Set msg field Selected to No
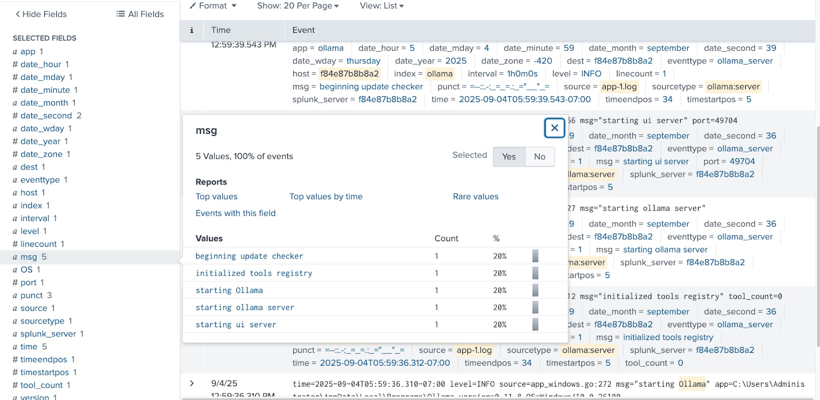The image size is (820, 400). tap(540, 157)
